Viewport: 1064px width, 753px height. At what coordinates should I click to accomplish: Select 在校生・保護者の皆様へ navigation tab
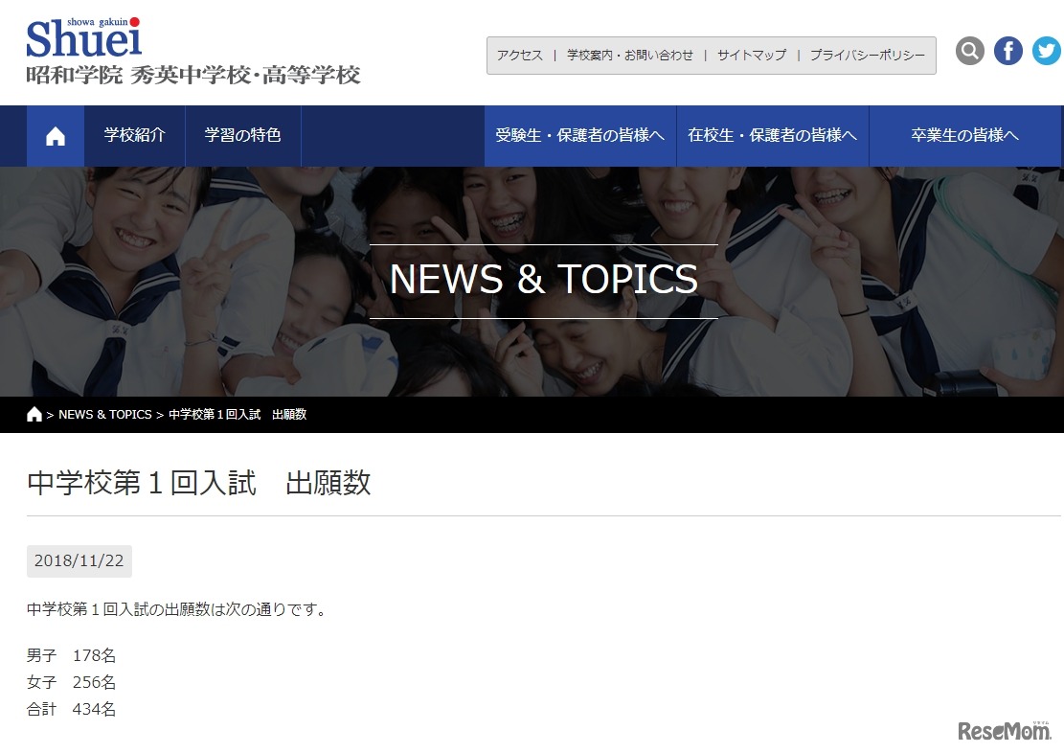tap(774, 135)
